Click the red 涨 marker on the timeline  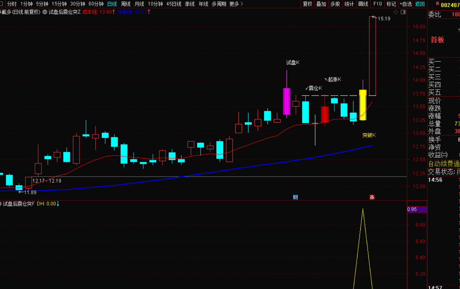pos(372,197)
